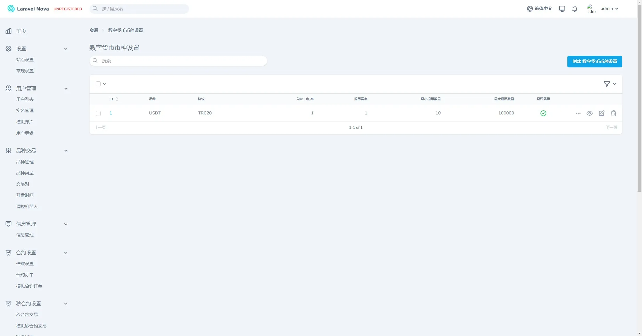This screenshot has width=642, height=336.
Task: Tick the select-all checkbox in table header
Action: tap(98, 84)
